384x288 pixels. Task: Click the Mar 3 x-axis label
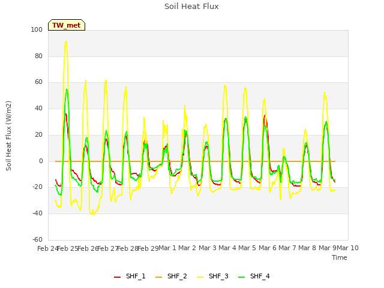(x=207, y=248)
